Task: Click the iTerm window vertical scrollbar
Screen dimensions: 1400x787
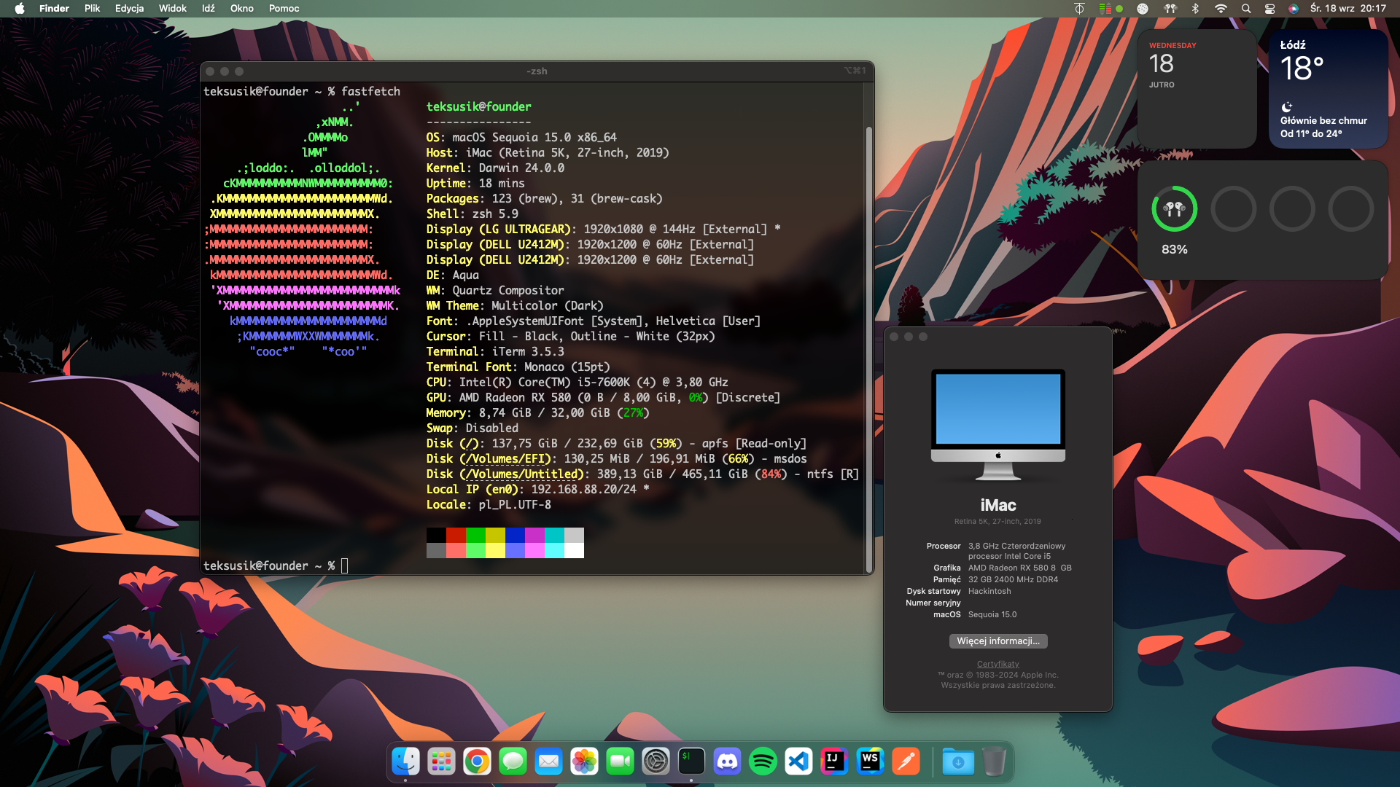Action: click(x=868, y=348)
